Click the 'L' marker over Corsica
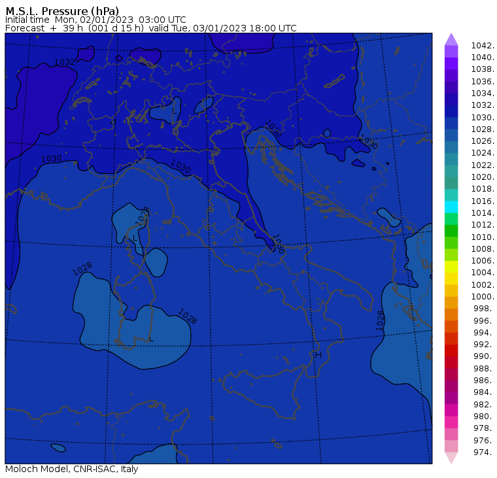497x478 pixels. pyautogui.click(x=135, y=238)
